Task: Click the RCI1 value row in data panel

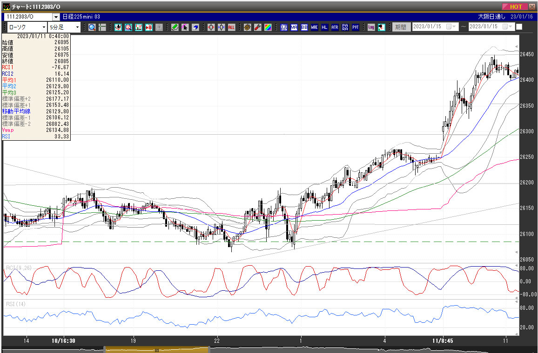Action: click(x=36, y=67)
